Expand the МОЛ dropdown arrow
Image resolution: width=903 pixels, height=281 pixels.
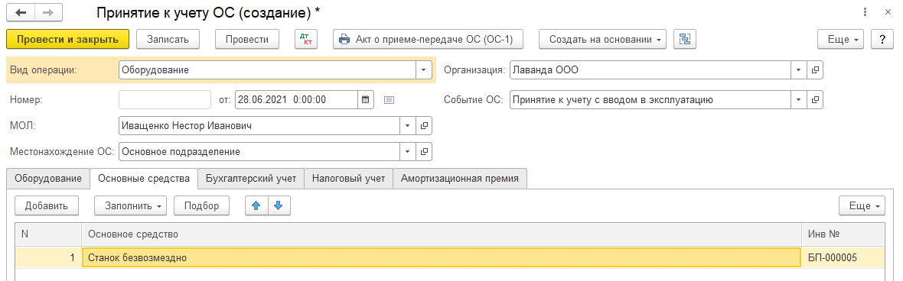pyautogui.click(x=408, y=125)
